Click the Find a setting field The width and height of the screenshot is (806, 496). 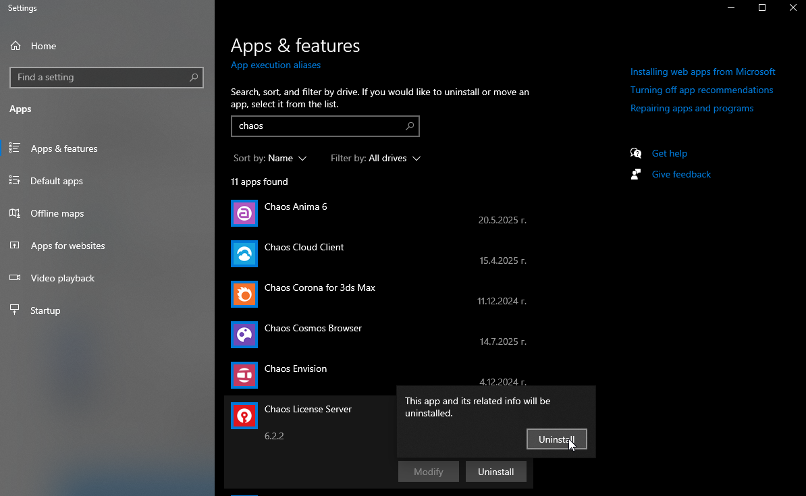(x=107, y=78)
